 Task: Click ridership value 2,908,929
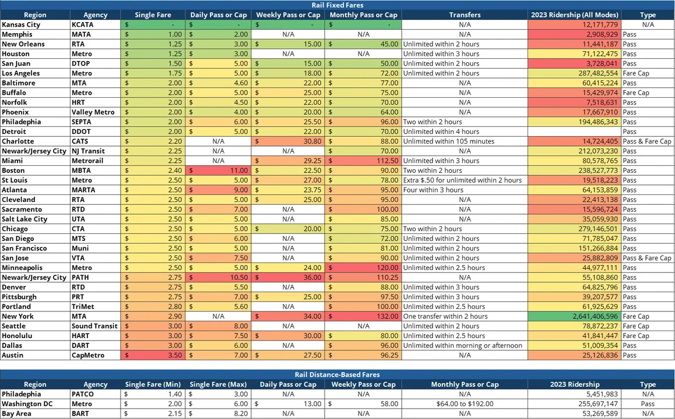(574, 34)
